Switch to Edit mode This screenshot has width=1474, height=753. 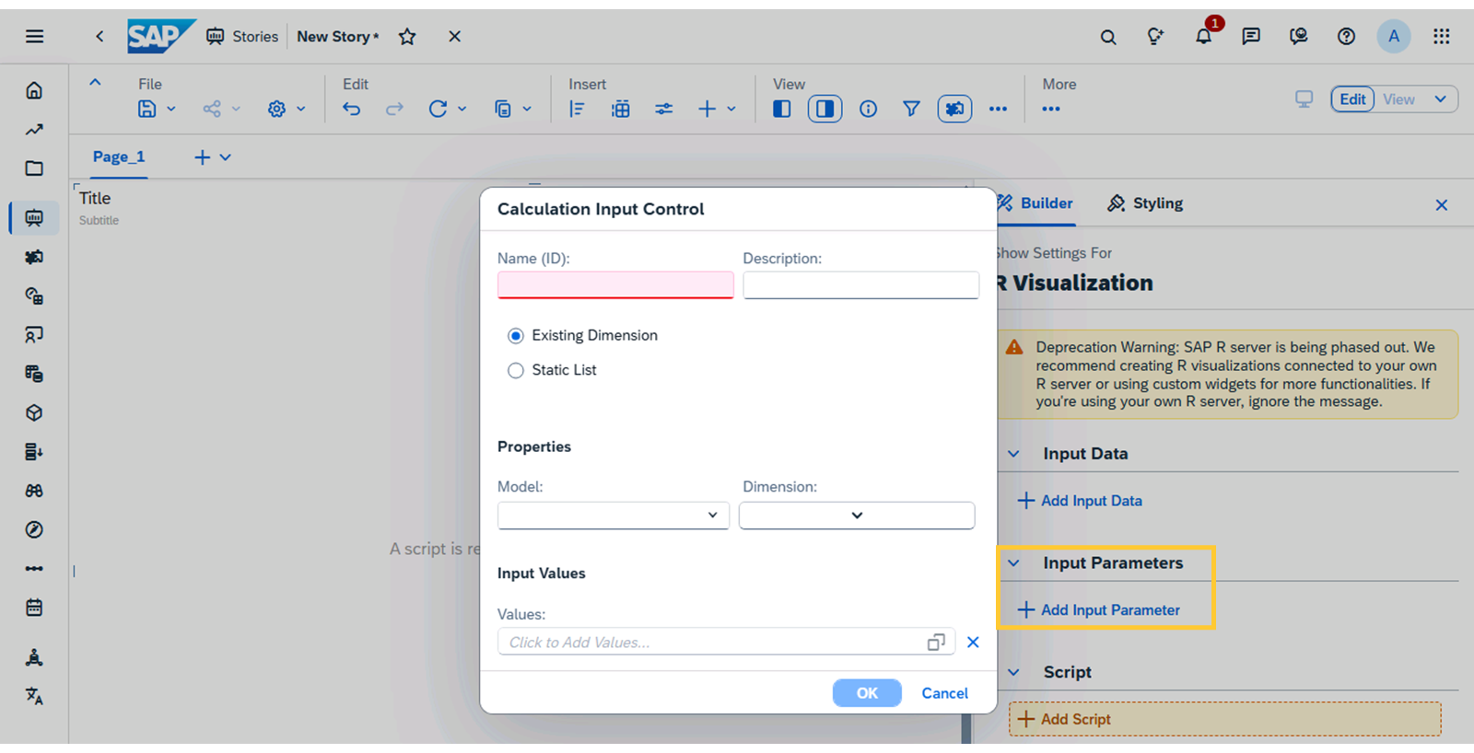coord(1352,99)
